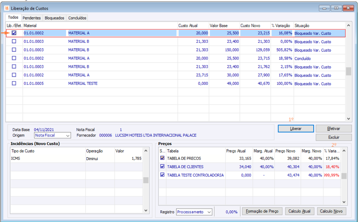The image size is (358, 222).
Task: Uncheck the selected MATERIAL A first row checkbox
Action: point(14,33)
